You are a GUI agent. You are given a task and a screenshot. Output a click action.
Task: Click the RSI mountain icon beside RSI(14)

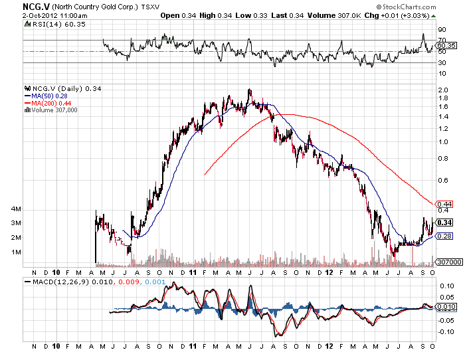27,24
